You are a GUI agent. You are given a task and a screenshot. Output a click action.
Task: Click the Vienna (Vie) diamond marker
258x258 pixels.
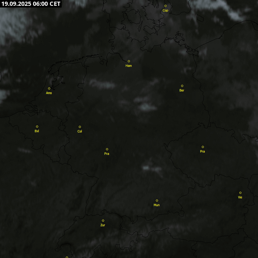pos(241,193)
